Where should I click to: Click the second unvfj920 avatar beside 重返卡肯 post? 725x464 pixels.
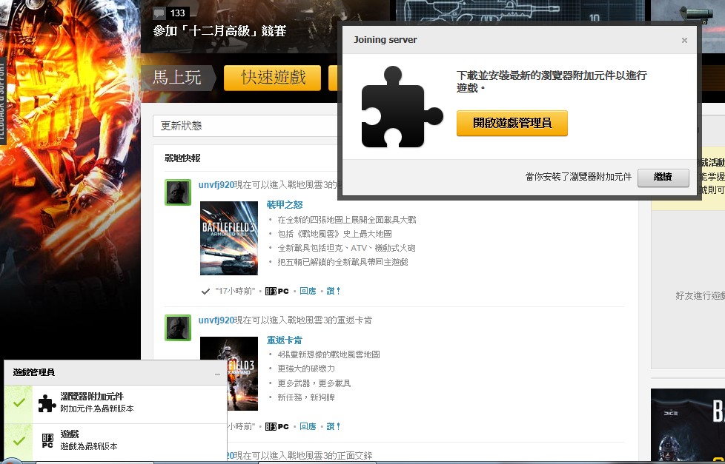(x=178, y=328)
